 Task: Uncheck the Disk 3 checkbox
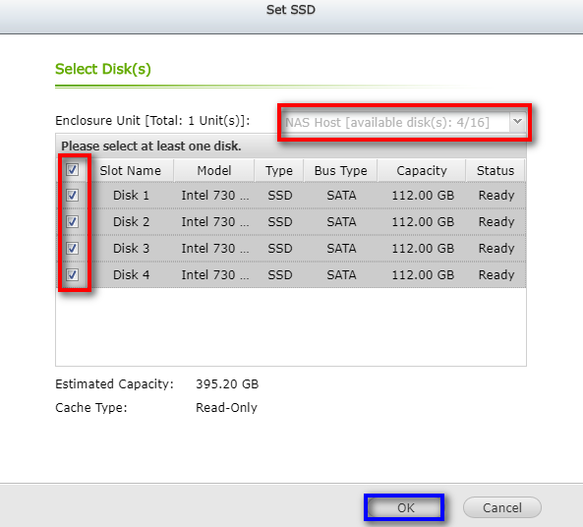(x=72, y=249)
